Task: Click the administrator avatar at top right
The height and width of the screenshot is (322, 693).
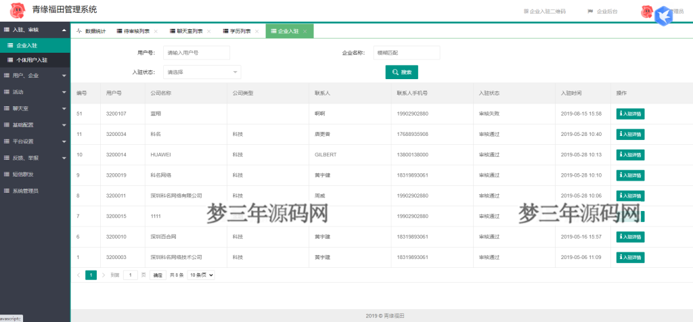Action: click(646, 12)
